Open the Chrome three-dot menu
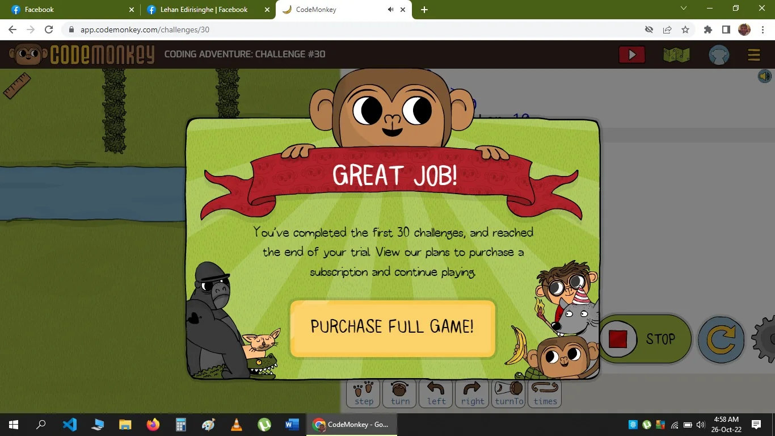775x436 pixels. [x=763, y=30]
